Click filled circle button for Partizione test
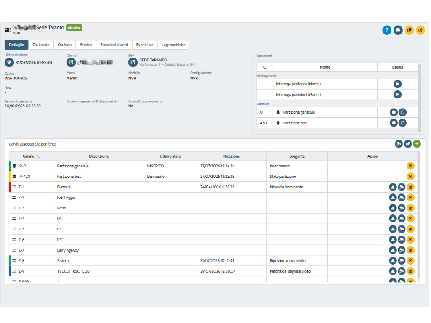431x323 pixels. tap(394, 123)
